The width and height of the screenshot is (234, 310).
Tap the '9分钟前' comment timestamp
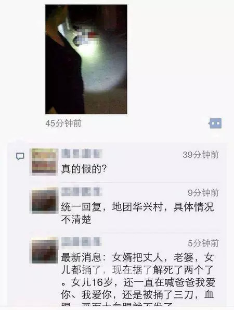203,193
